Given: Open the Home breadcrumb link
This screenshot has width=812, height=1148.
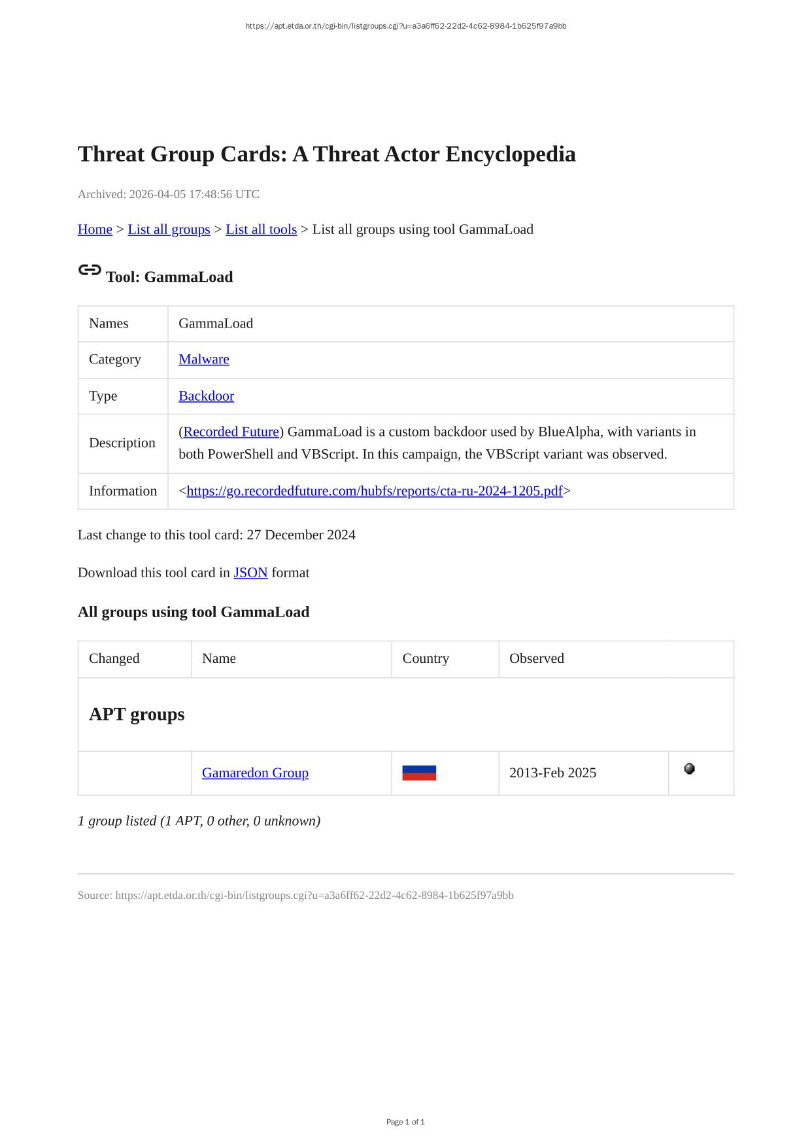Looking at the screenshot, I should [x=95, y=229].
